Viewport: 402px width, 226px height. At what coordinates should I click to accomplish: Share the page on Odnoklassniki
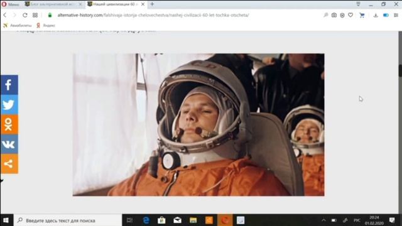click(x=9, y=124)
